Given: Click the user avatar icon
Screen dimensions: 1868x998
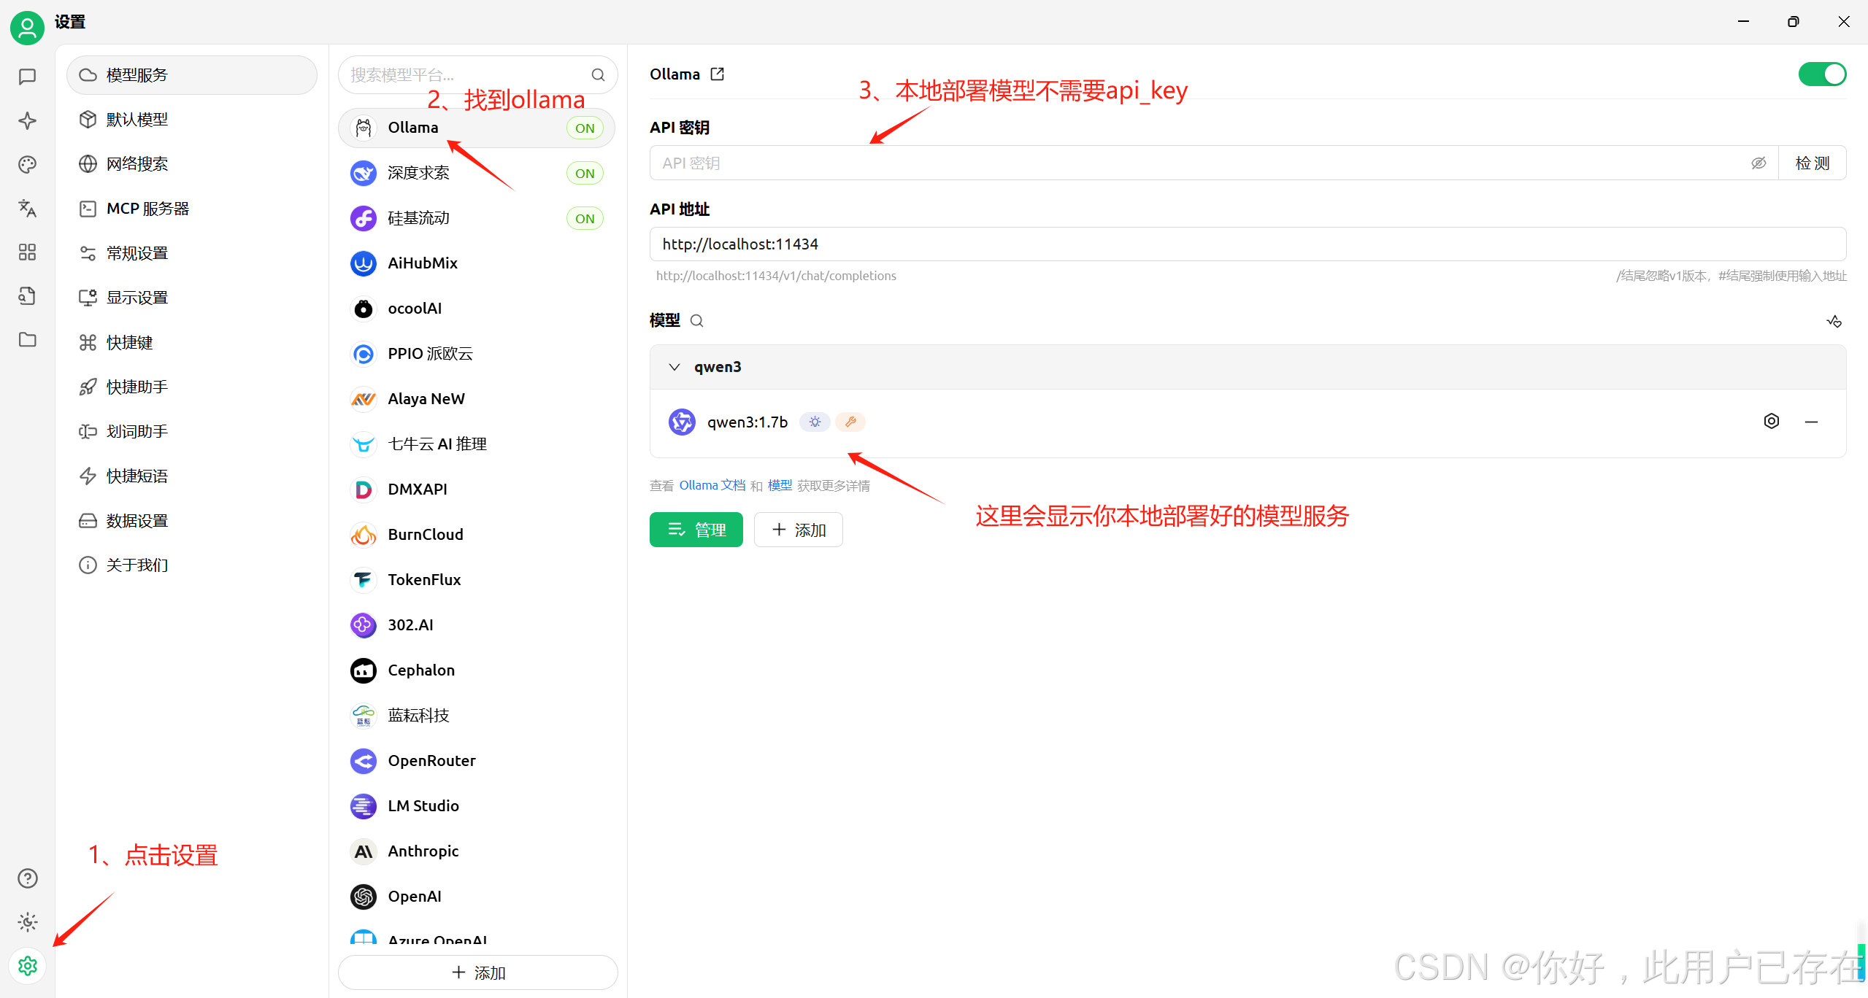Looking at the screenshot, I should click(x=27, y=28).
